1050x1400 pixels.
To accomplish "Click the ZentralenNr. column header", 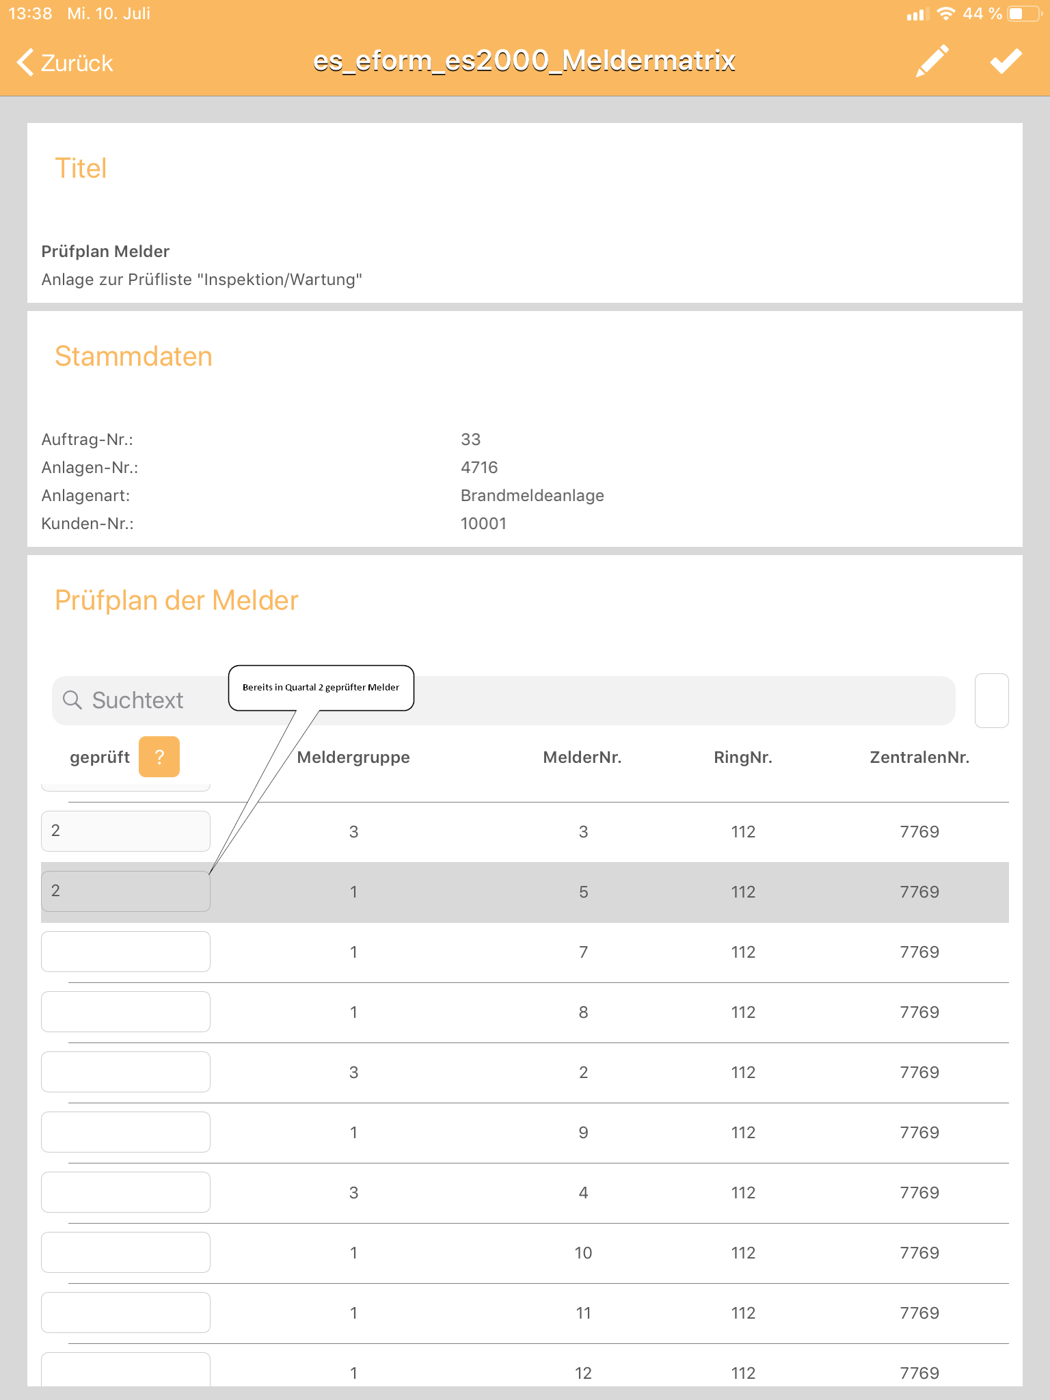I will coord(919,757).
